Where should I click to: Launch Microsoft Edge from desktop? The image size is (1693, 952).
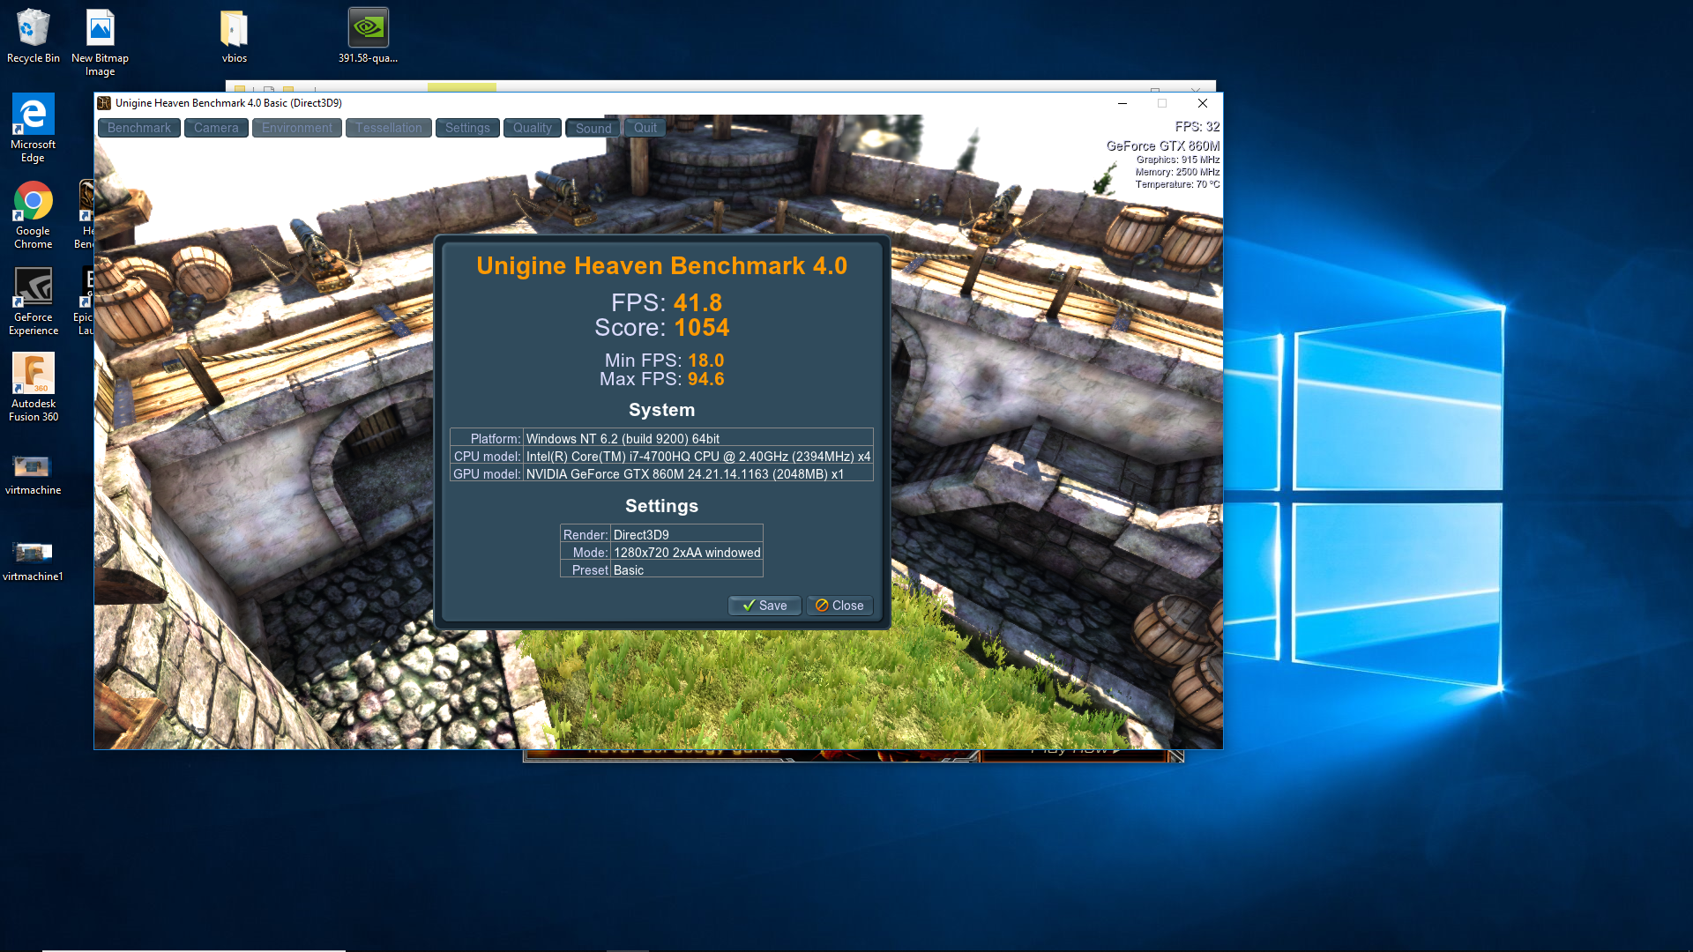[x=33, y=129]
